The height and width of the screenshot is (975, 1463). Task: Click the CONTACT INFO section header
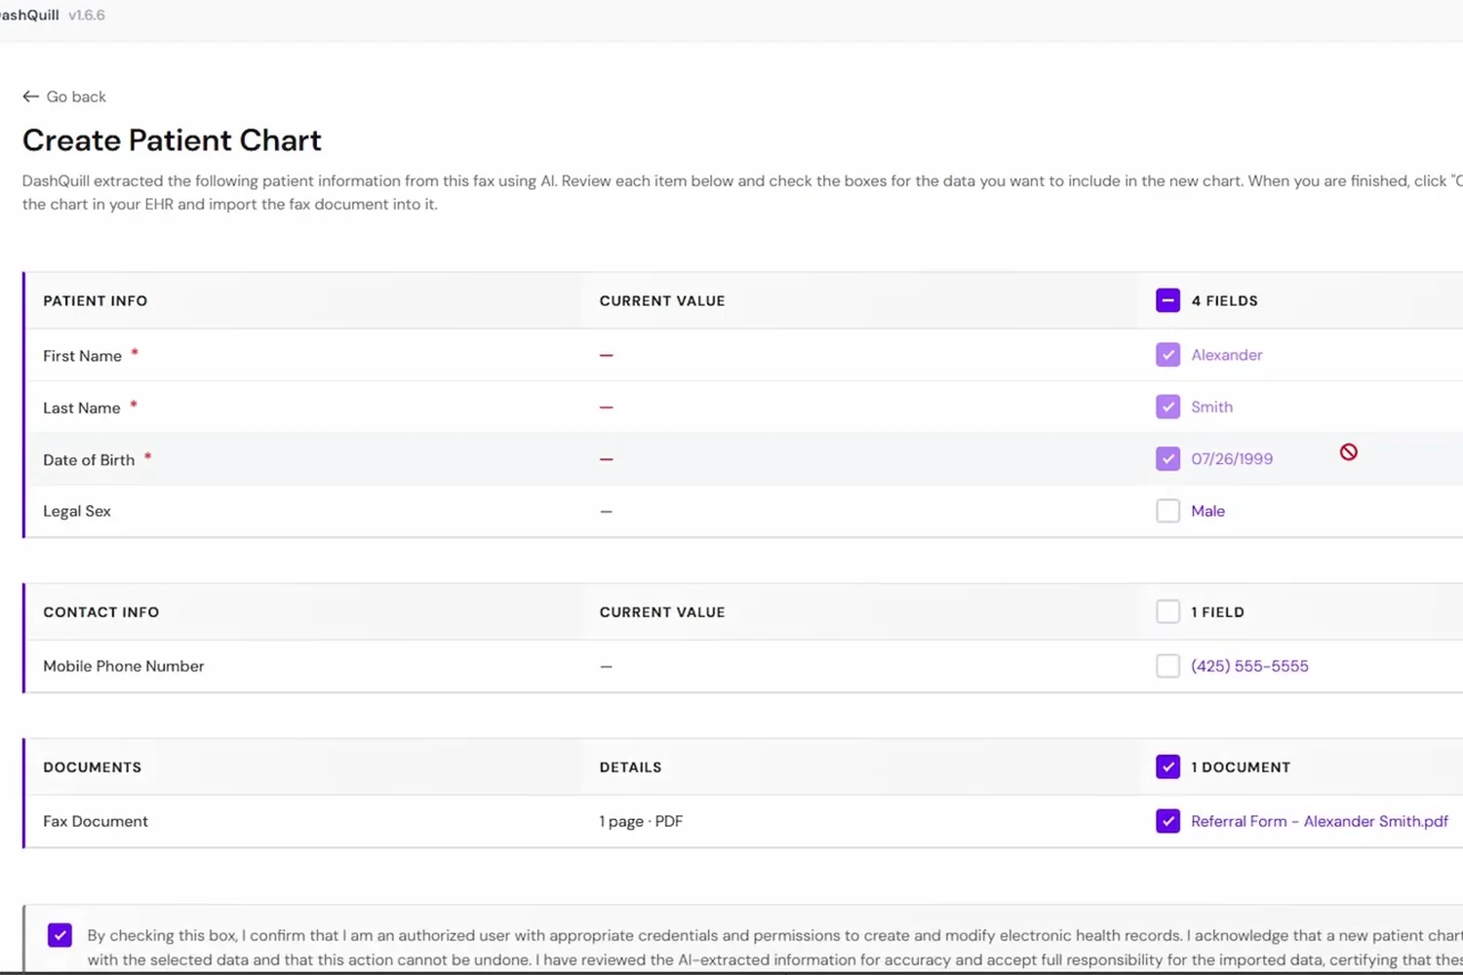tap(100, 611)
